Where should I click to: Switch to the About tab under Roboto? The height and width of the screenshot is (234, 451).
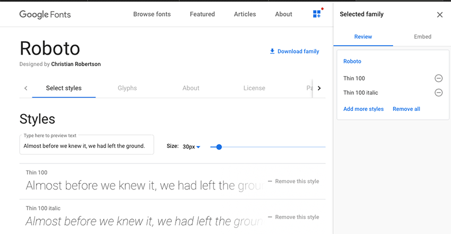tap(190, 88)
